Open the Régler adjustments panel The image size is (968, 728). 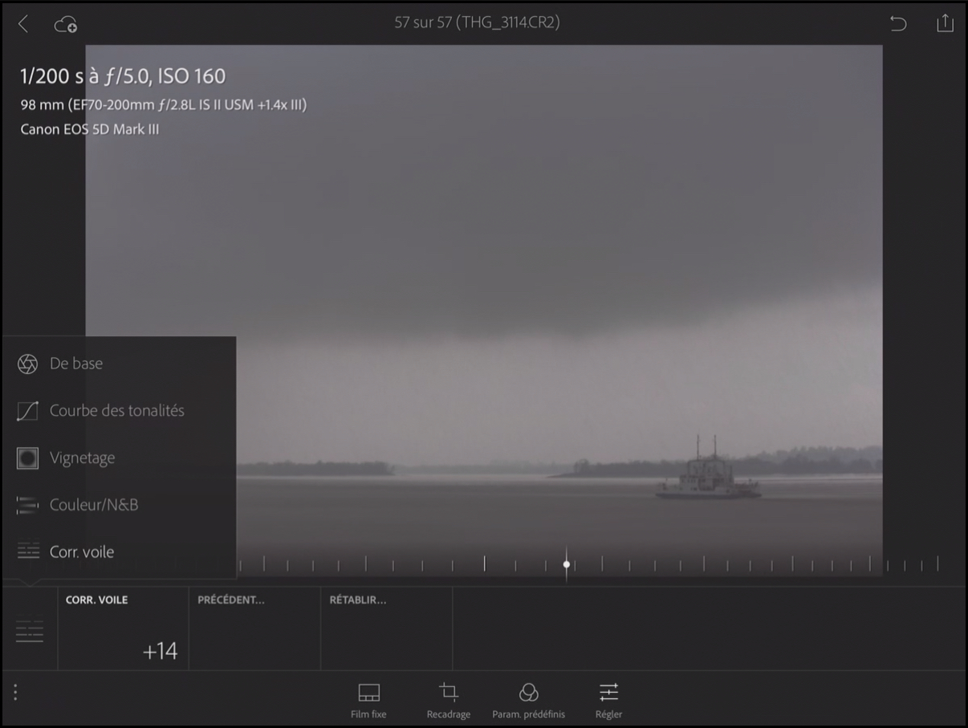608,700
